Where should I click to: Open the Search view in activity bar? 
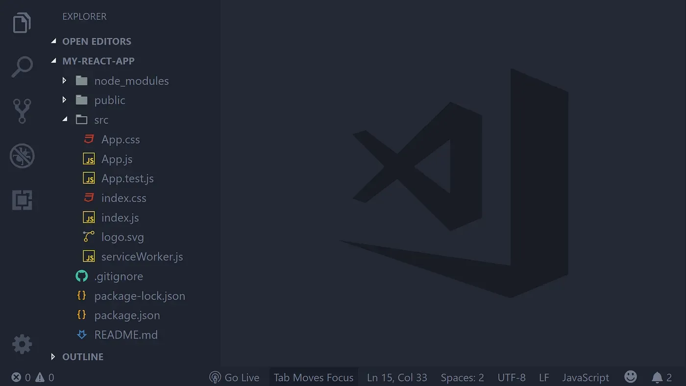[x=22, y=67]
